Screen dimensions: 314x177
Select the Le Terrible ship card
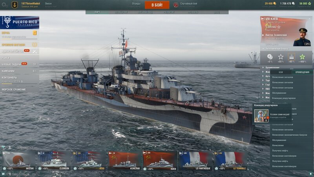tap(231, 160)
